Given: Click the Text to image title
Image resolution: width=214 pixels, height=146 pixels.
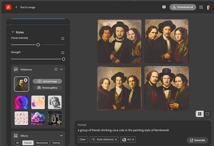Looking at the screenshot, I should click(x=28, y=7).
